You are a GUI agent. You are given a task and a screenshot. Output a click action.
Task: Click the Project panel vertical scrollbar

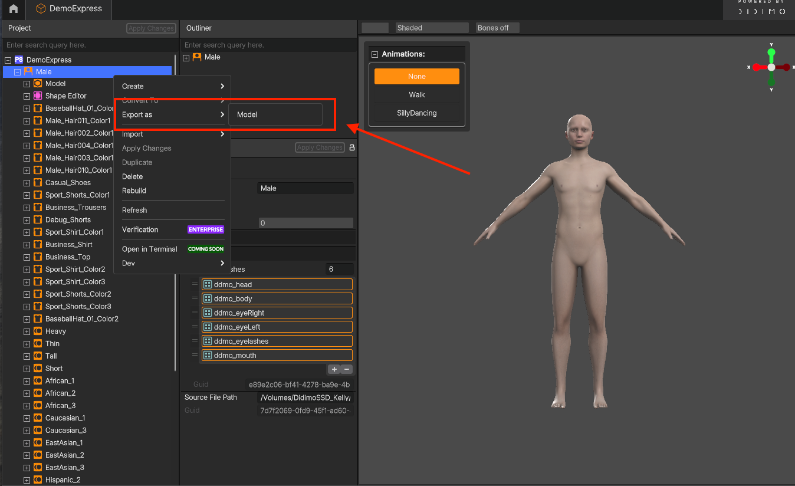[x=175, y=212]
